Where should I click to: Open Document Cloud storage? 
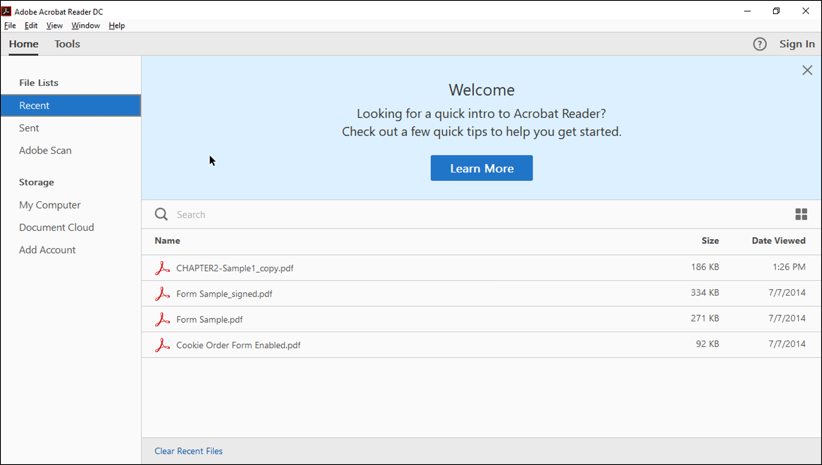[56, 228]
